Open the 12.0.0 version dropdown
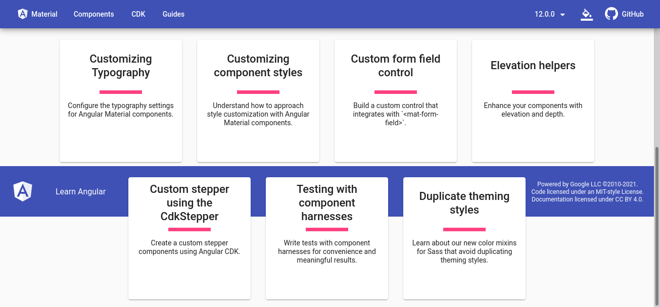 tap(550, 14)
